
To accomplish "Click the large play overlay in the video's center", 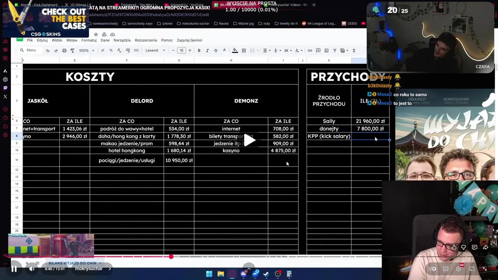I will point(249,140).
